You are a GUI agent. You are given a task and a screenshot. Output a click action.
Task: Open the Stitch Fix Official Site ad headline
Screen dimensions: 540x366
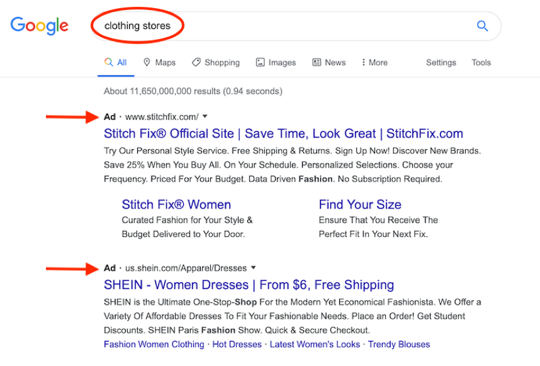coord(283,134)
